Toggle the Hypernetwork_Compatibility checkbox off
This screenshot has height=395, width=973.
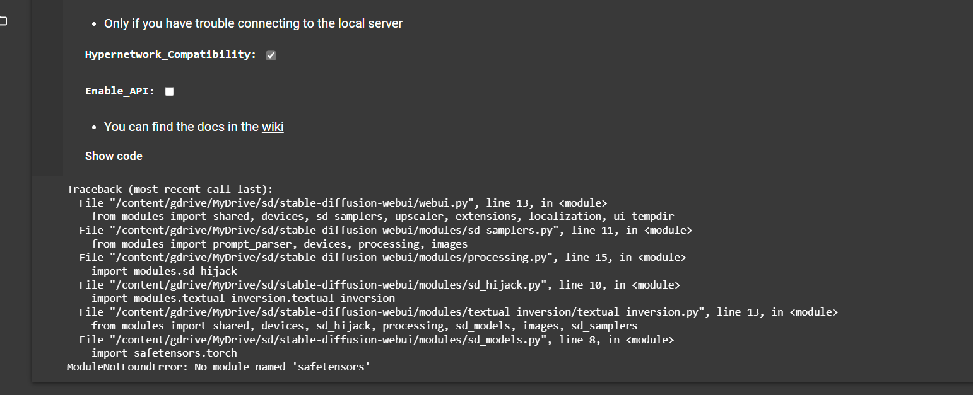[x=271, y=55]
